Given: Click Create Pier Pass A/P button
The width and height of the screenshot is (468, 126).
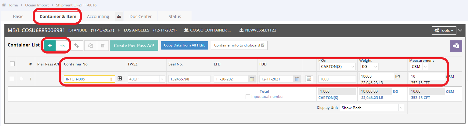Looking at the screenshot, I should [x=134, y=46].
